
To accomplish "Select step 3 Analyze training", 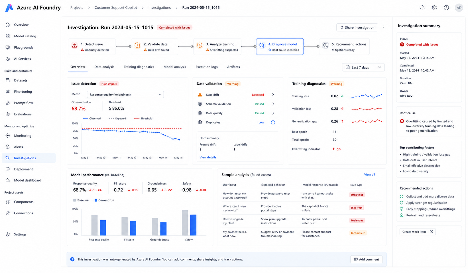I will click(217, 47).
